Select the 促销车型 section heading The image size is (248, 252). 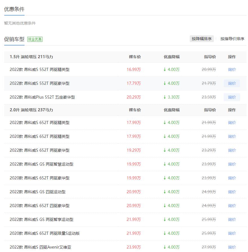tap(14, 39)
